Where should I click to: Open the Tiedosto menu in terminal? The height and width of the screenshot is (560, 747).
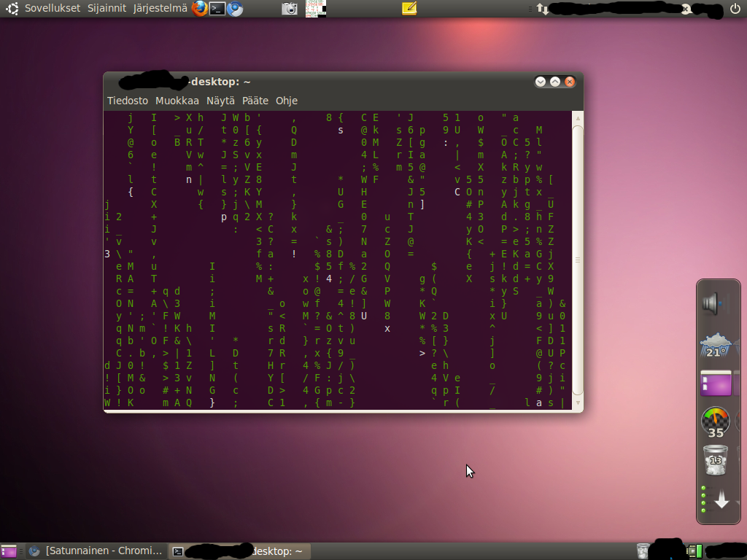(x=128, y=101)
